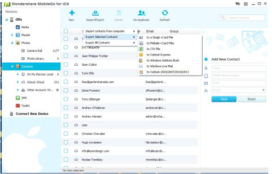Click the Save button
The image size is (272, 174).
click(x=224, y=99)
